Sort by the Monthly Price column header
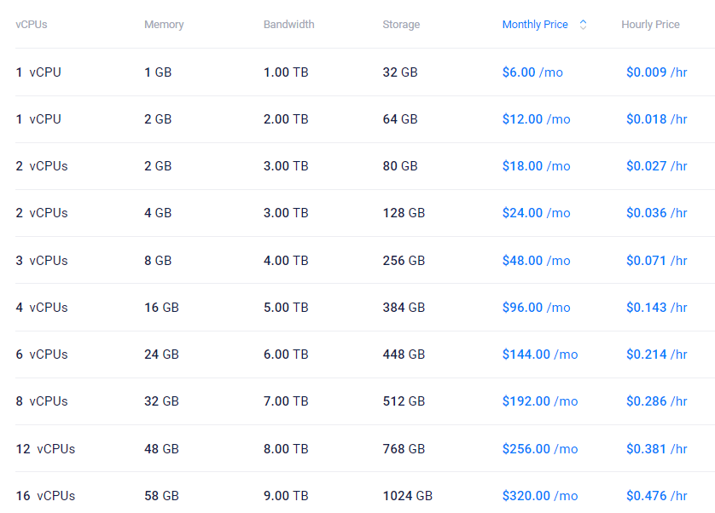 click(535, 25)
